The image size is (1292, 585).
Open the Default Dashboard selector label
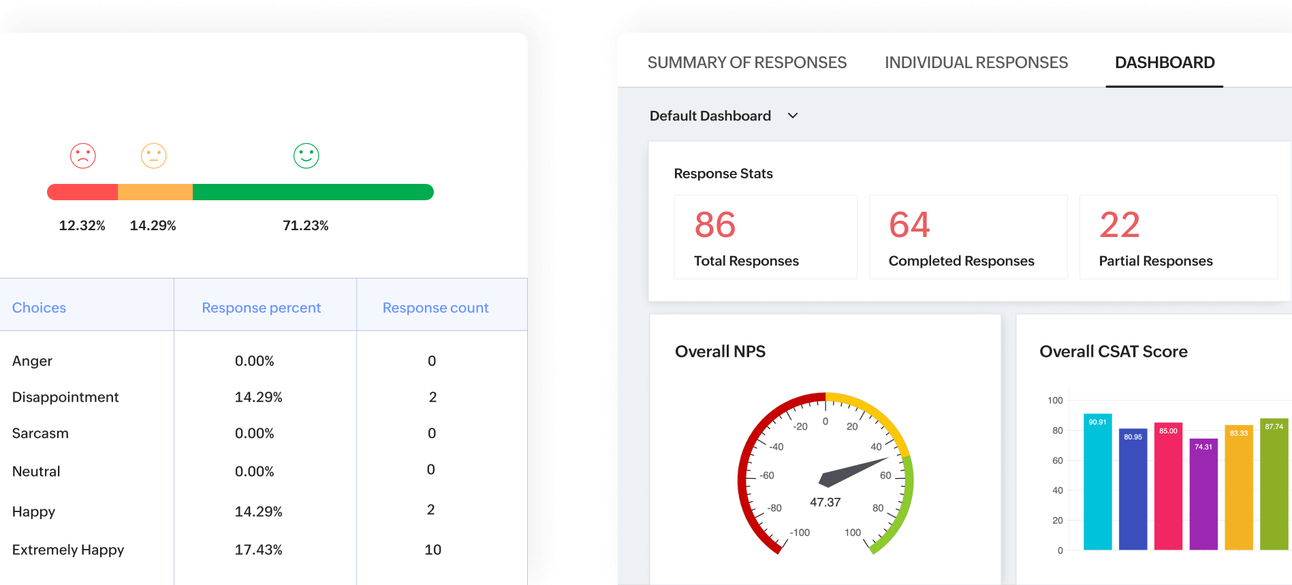[710, 116]
